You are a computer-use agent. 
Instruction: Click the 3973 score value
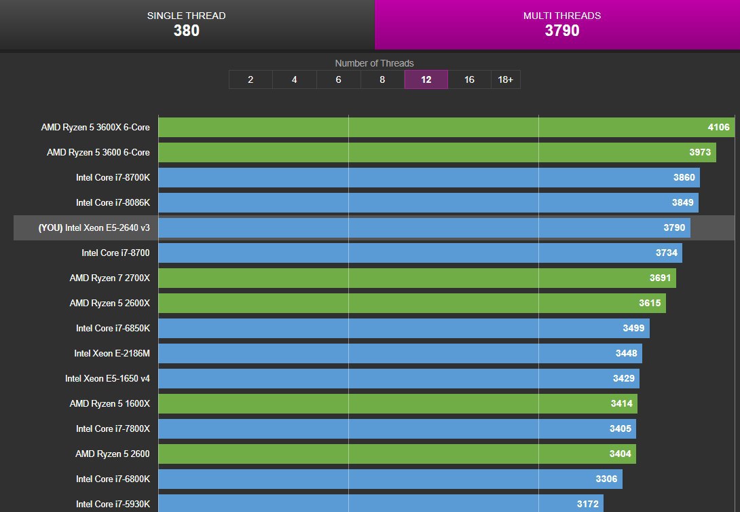click(x=700, y=152)
